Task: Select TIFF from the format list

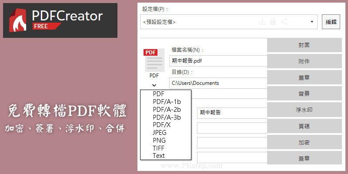Action: click(158, 148)
